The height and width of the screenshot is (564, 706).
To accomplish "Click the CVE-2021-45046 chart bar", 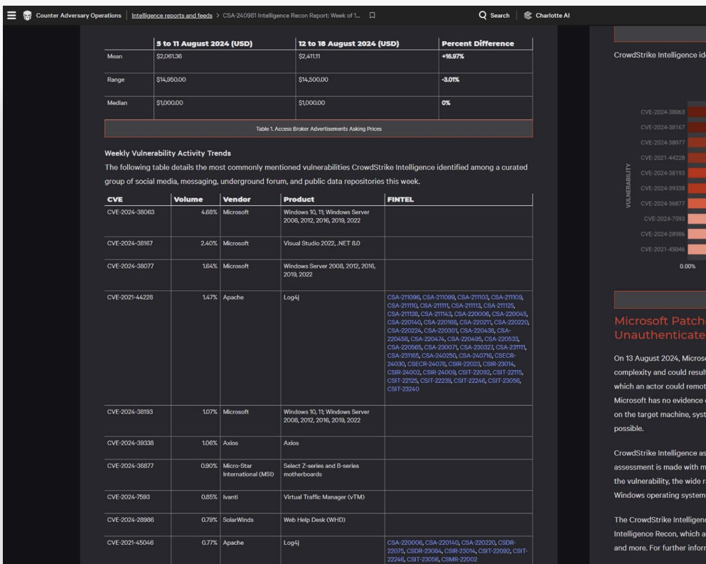I will [697, 249].
